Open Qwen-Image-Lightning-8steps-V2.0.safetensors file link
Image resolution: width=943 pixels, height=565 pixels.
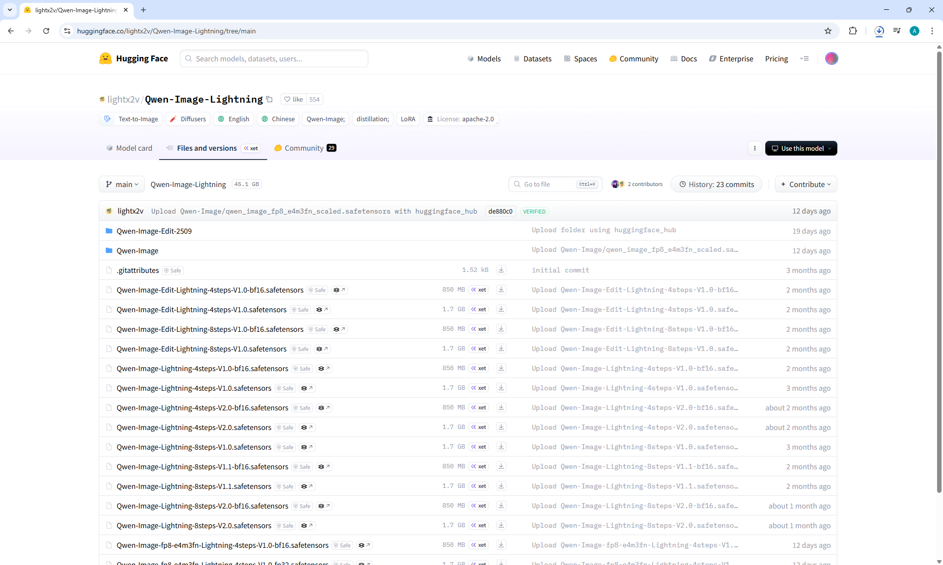coord(194,526)
